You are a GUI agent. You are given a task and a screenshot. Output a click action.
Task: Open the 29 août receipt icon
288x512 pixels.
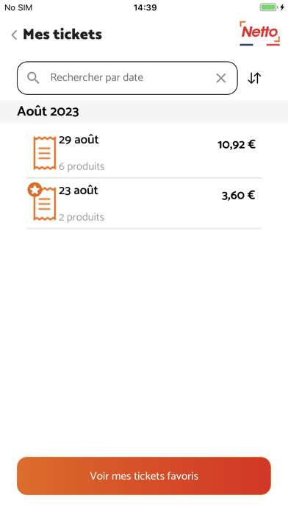point(44,153)
